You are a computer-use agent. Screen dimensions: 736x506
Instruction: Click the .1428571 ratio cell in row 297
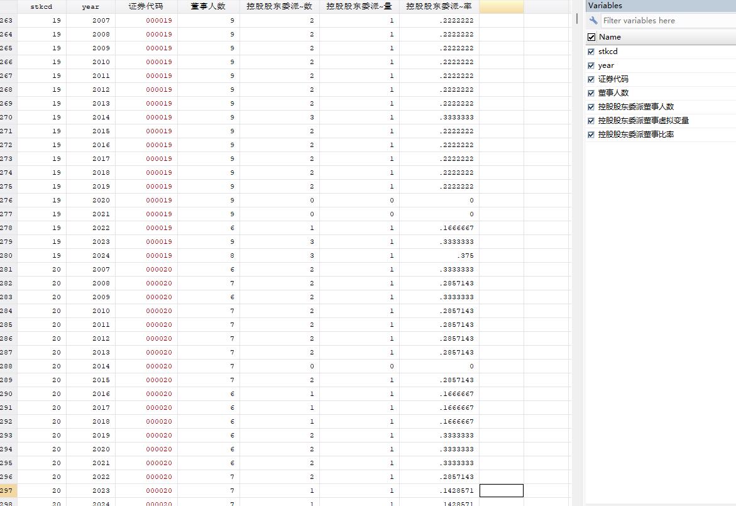point(439,490)
